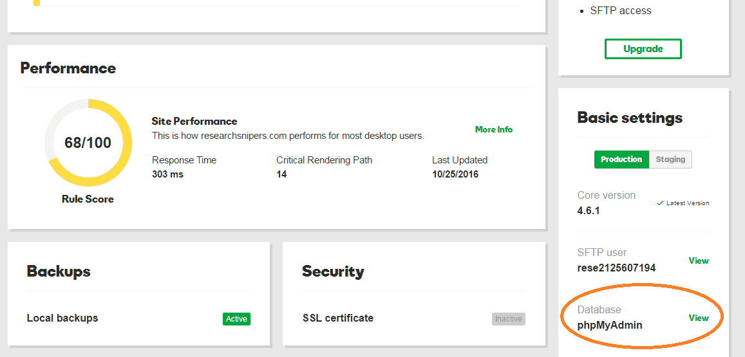Click the SFTP username rese2125607194
The image size is (745, 357).
[x=616, y=268]
